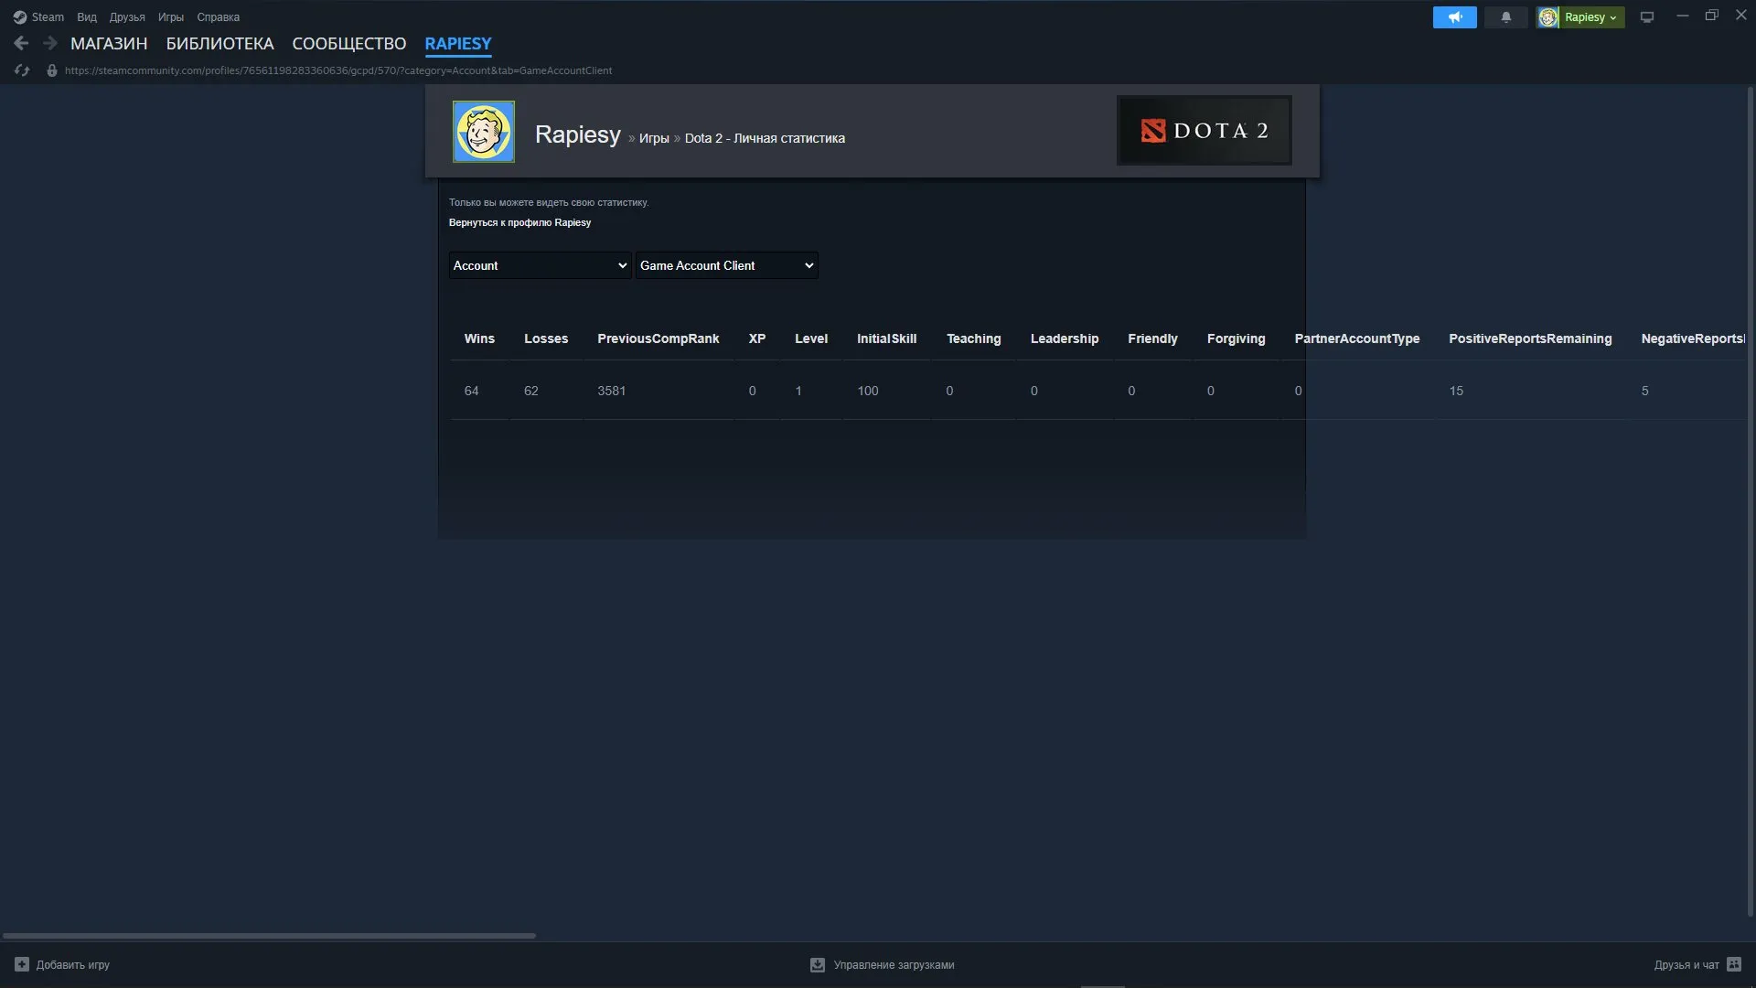The image size is (1756, 988).
Task: Click the vertical scrollbar on the right
Action: (x=1751, y=501)
